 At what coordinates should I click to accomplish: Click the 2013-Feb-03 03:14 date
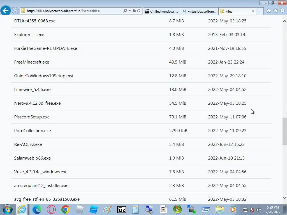pos(226,34)
